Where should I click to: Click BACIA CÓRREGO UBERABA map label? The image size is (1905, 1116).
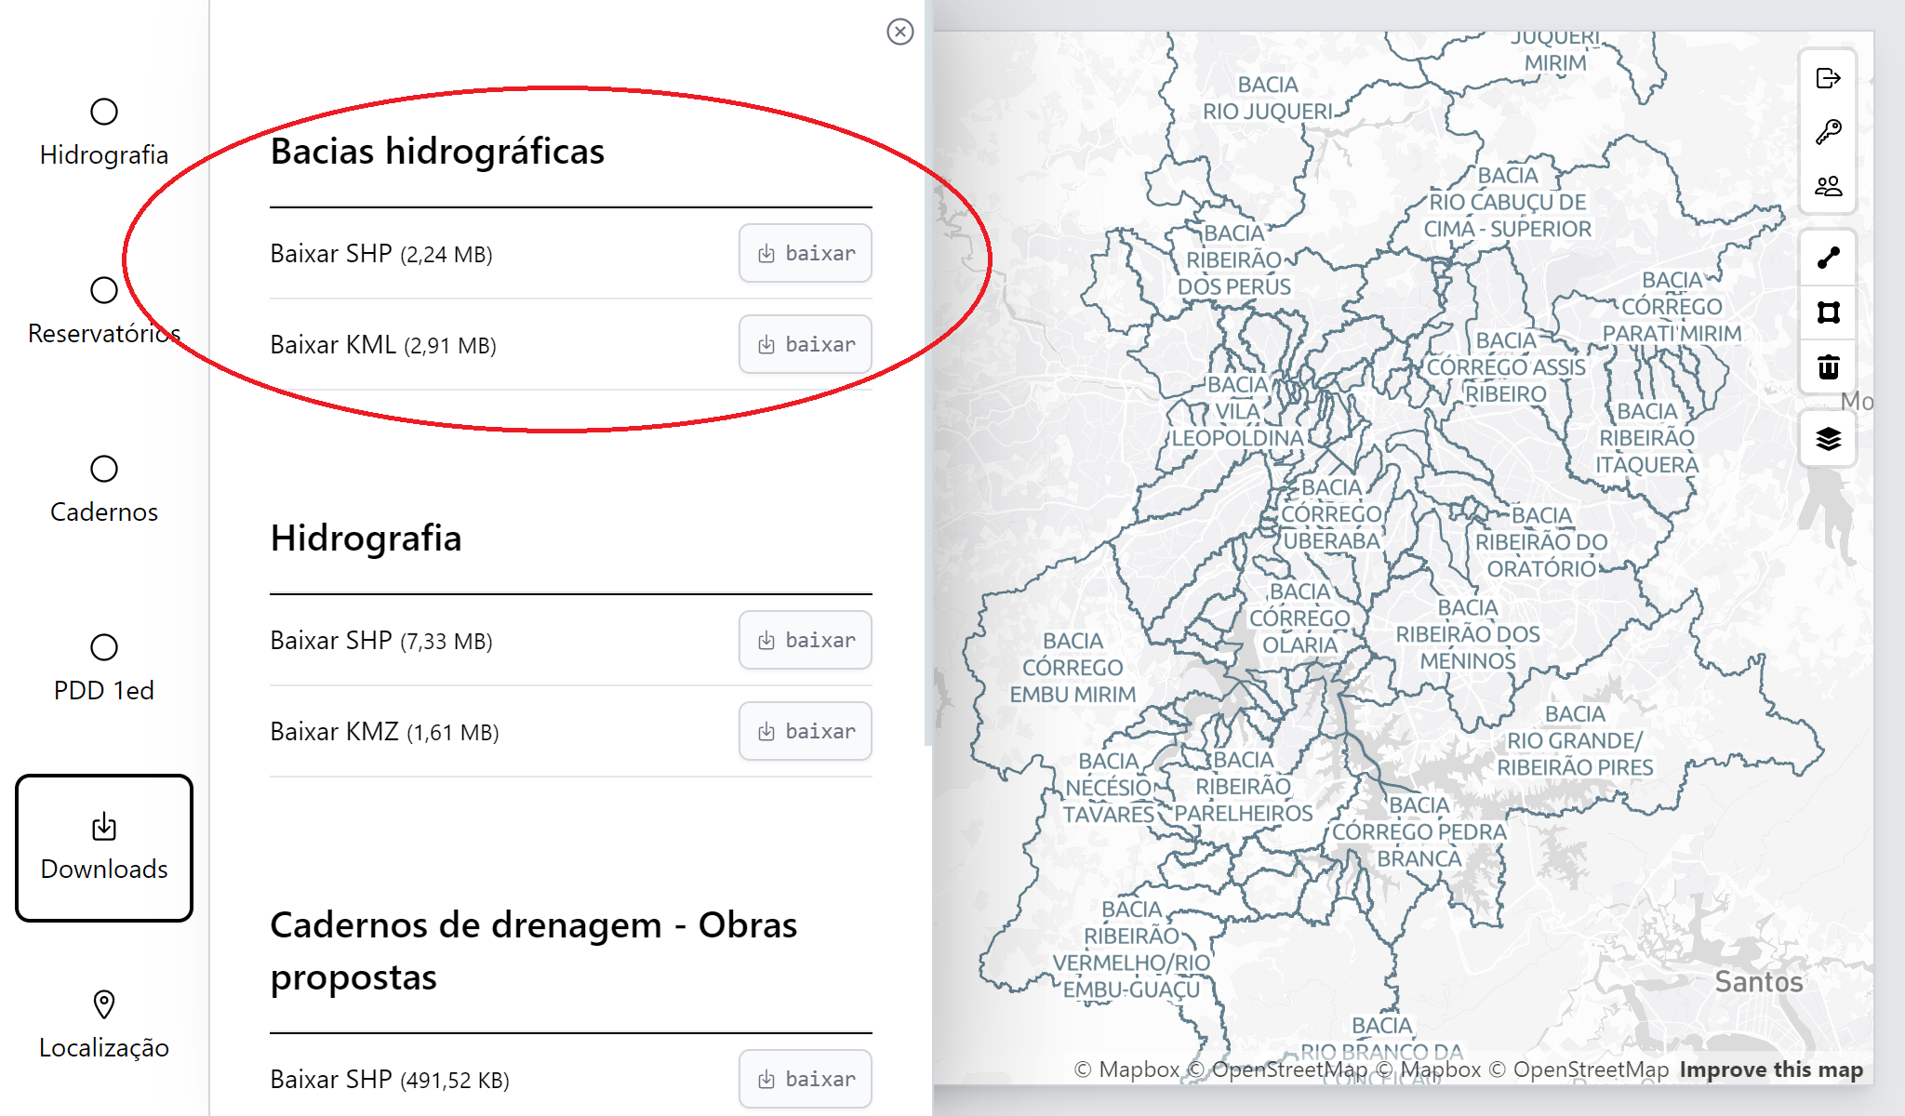tap(1331, 514)
